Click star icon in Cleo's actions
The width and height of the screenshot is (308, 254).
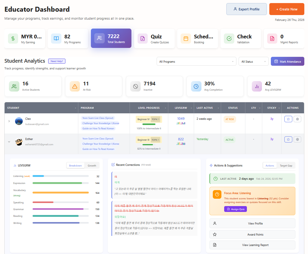(288, 119)
